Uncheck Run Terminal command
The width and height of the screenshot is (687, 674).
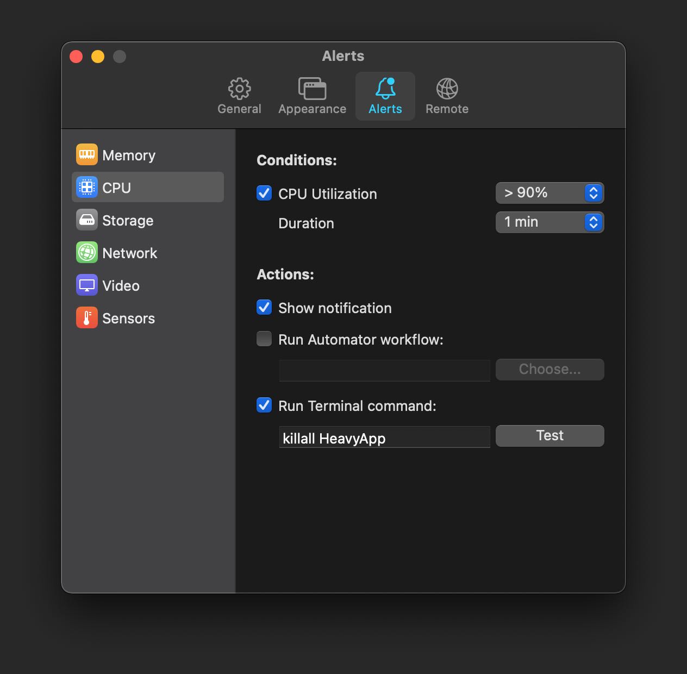click(x=264, y=405)
